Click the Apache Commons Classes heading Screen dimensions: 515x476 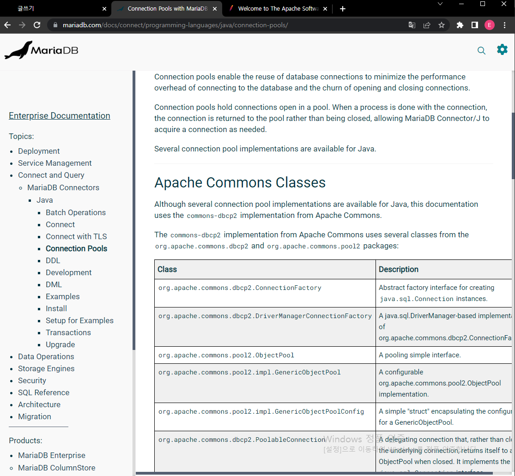[240, 182]
